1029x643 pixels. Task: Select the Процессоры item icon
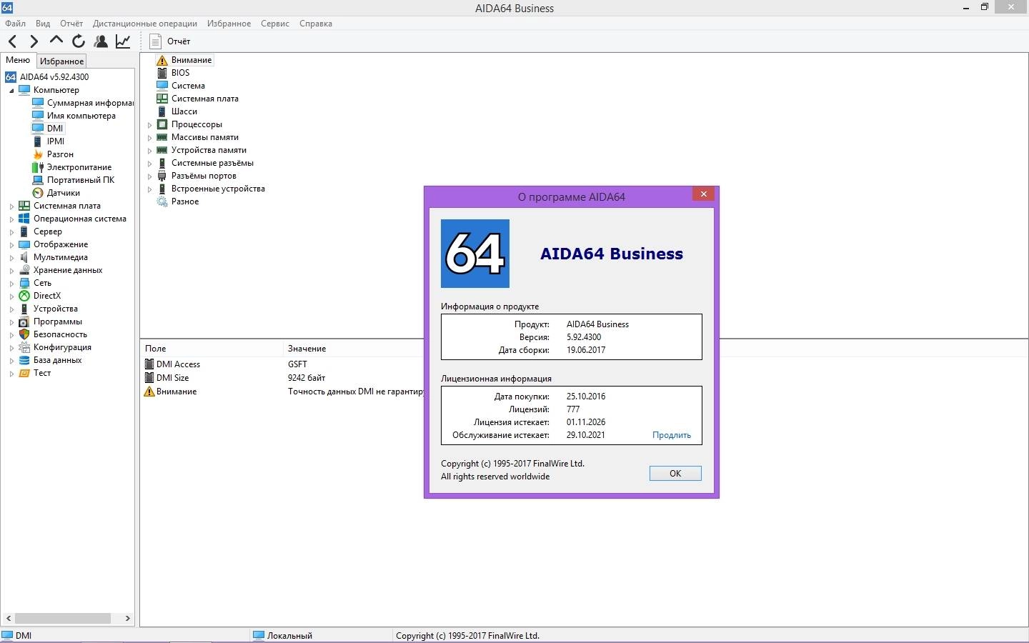point(162,124)
